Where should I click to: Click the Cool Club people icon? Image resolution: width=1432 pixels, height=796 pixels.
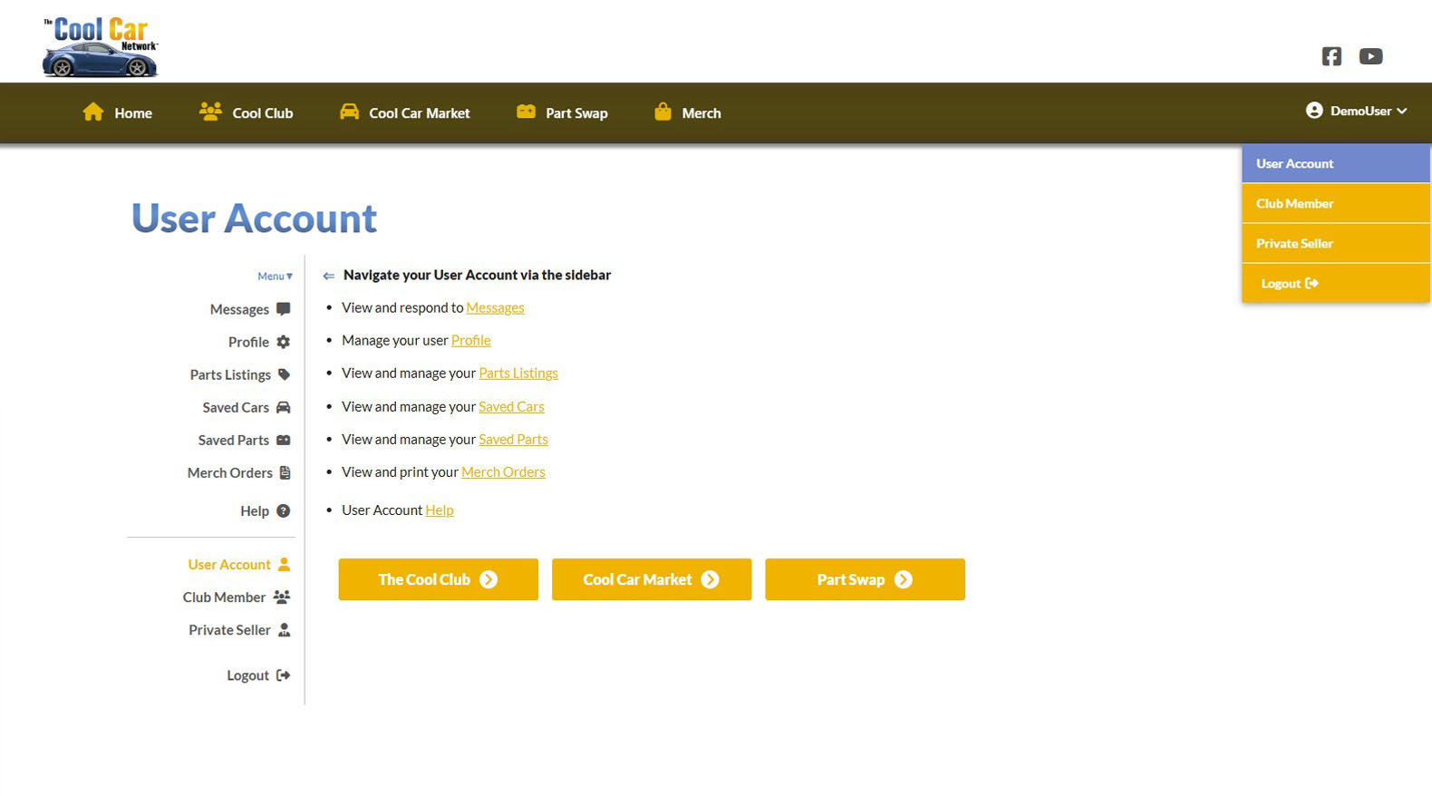pos(210,112)
